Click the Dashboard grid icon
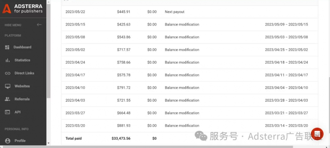Viewport: 330px width, 148px height. 7,47
